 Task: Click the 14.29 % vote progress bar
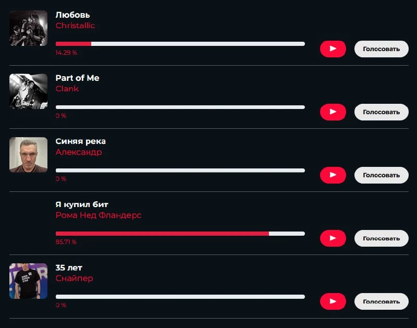tap(180, 44)
